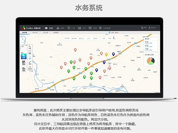178x133 pixels.
Task: Open the overview section with the eye icon
Action: pos(49,28)
